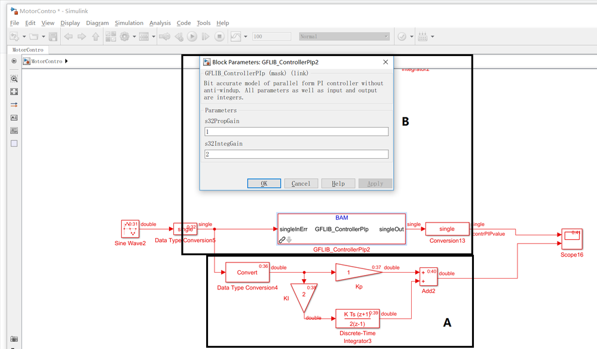This screenshot has height=349, width=597.
Task: Click the hide/show Model Browser icon
Action: 14,61
